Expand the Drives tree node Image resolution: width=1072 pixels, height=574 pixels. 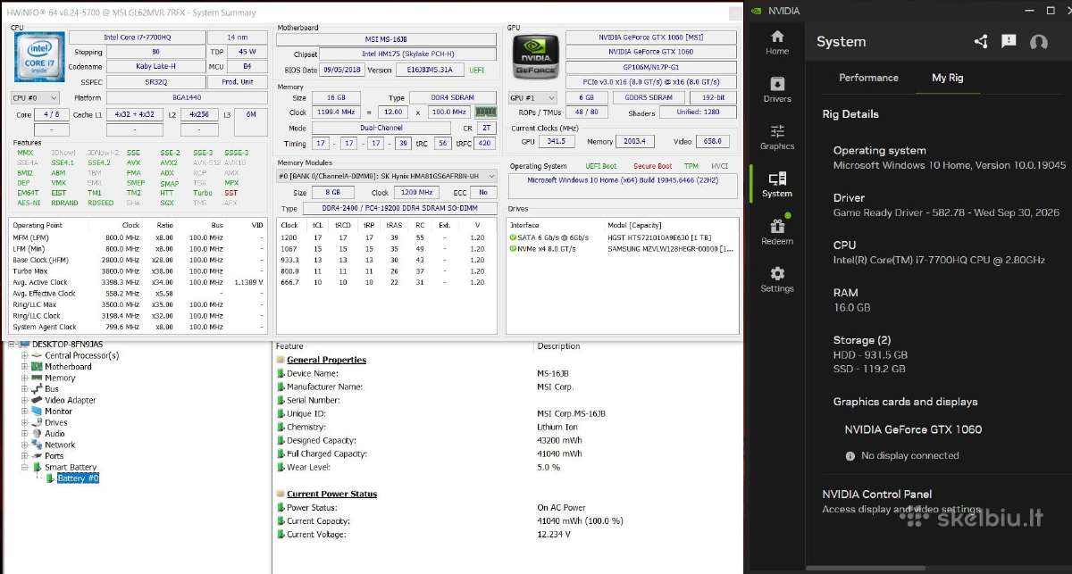(x=24, y=422)
